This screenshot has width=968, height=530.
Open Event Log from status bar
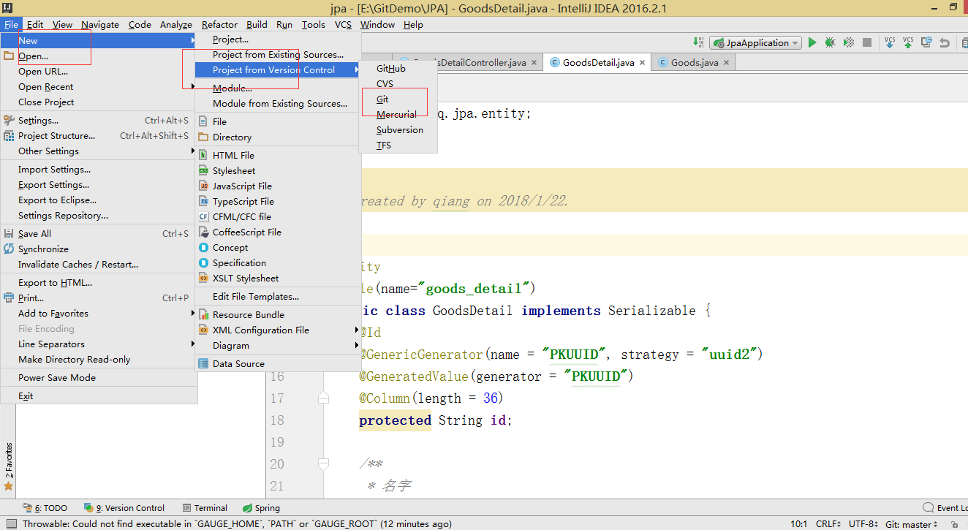[x=945, y=508]
